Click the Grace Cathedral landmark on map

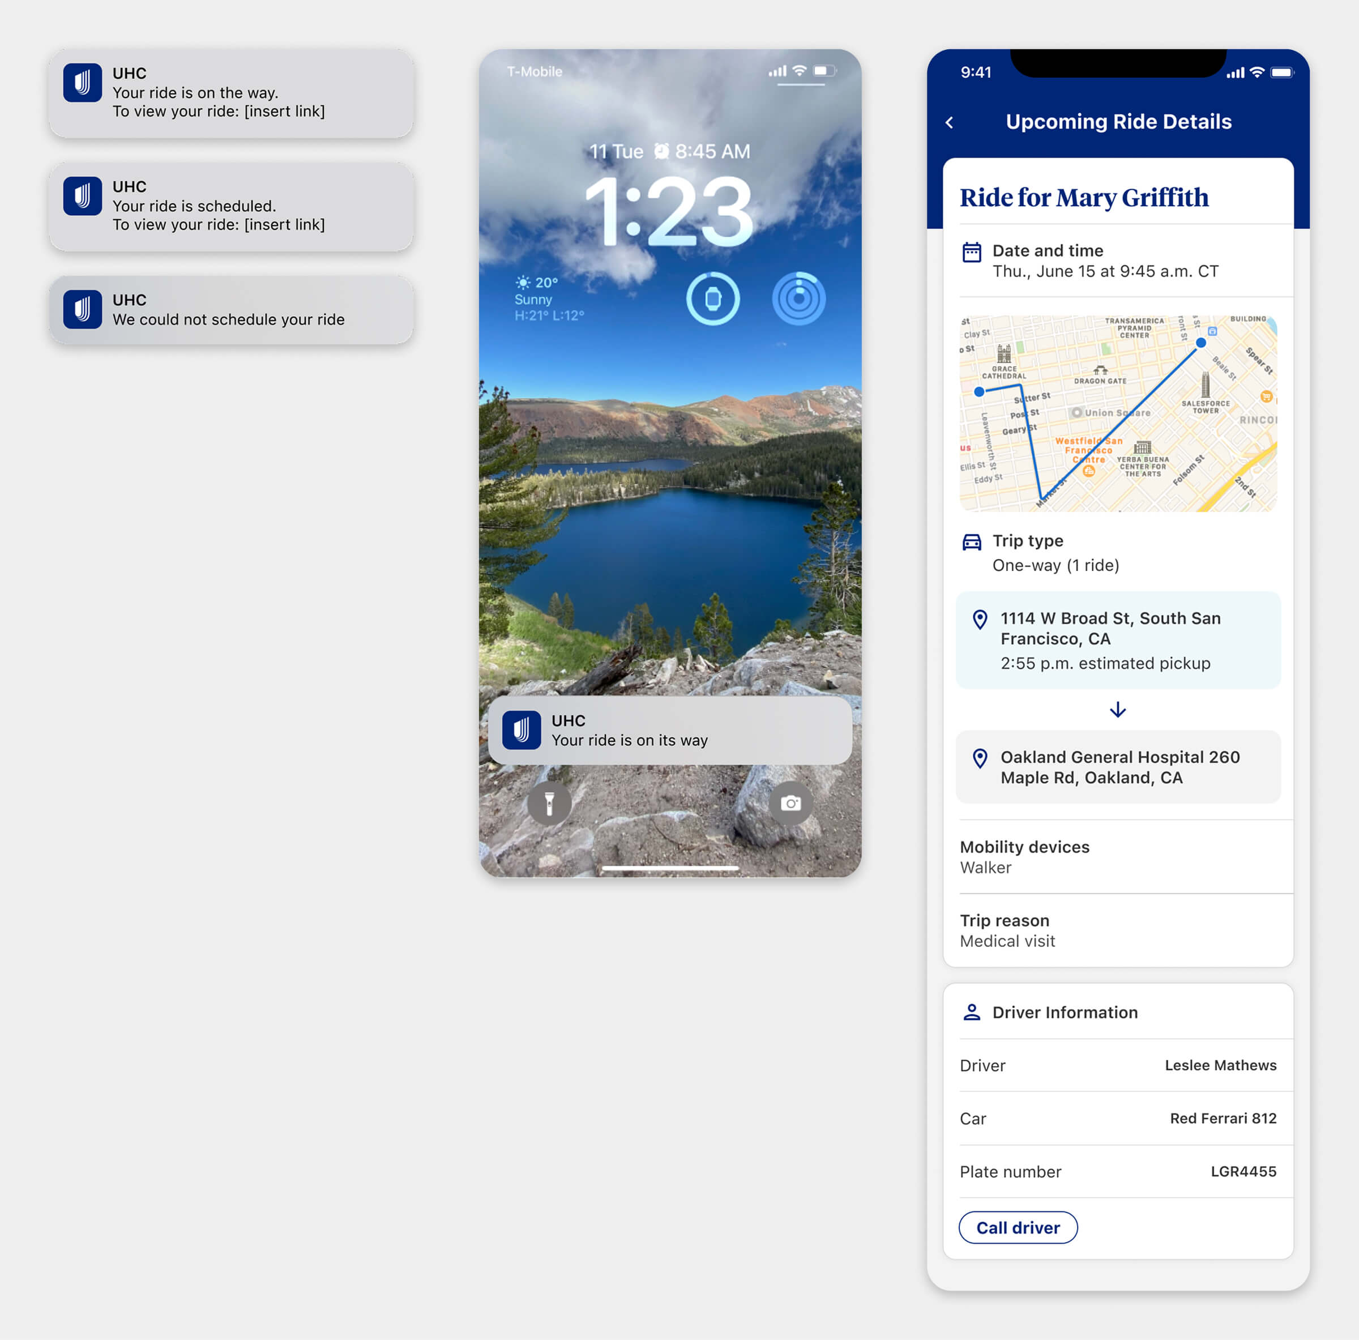tap(1004, 362)
